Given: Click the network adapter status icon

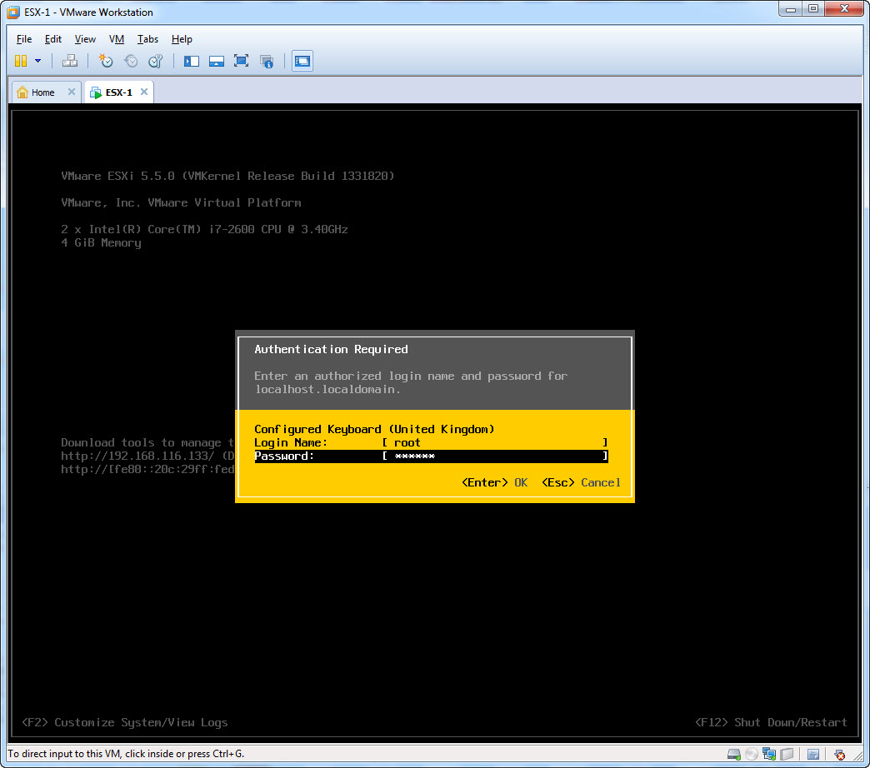Looking at the screenshot, I should point(769,754).
